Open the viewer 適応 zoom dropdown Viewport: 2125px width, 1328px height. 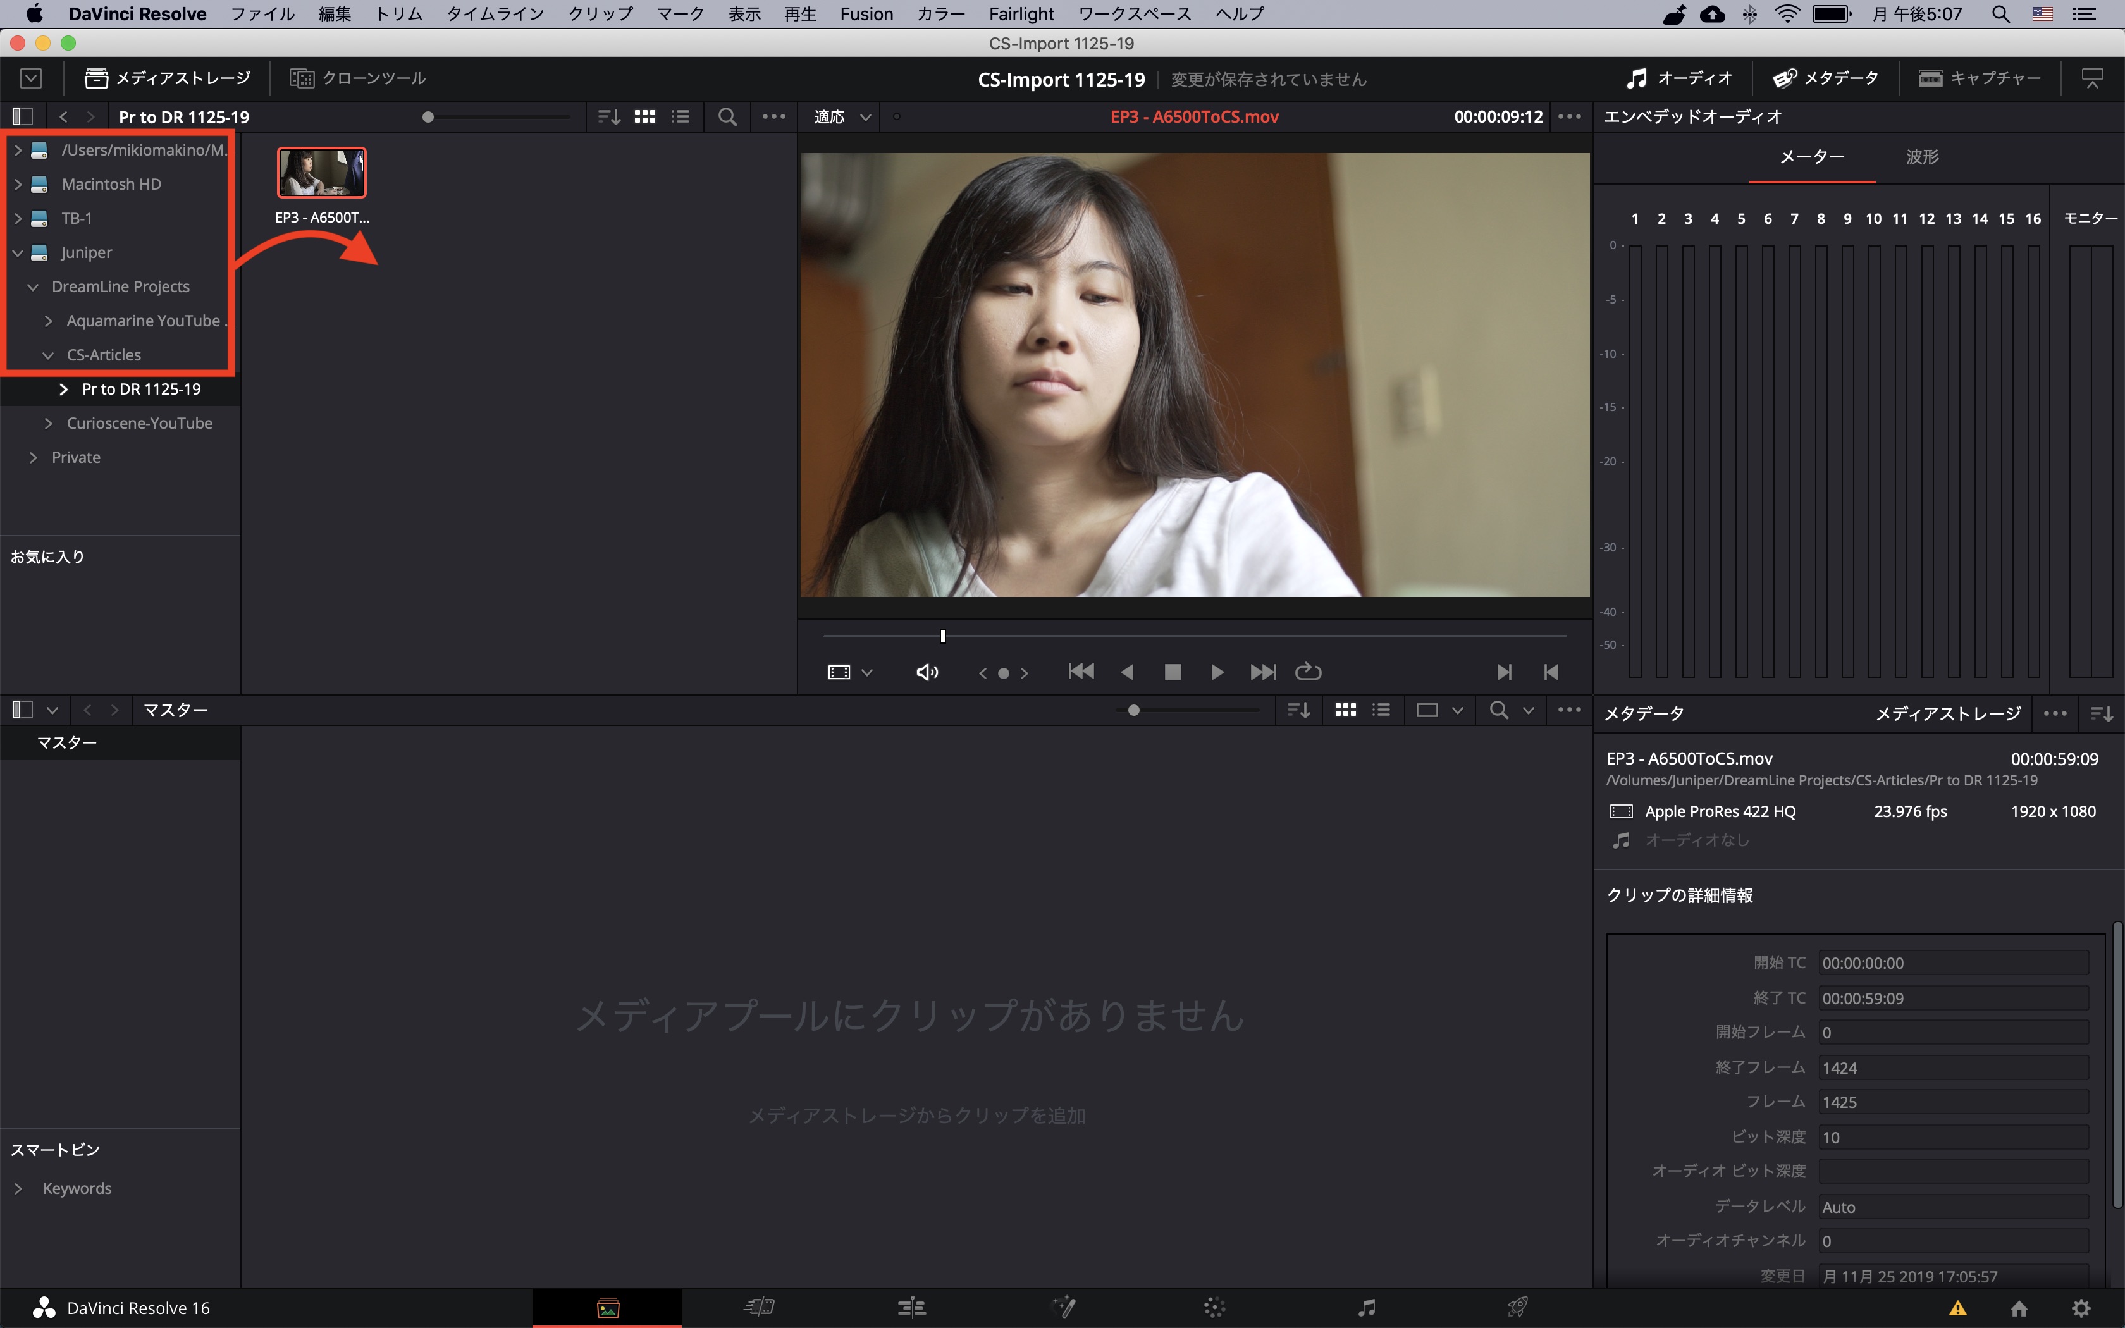842,117
